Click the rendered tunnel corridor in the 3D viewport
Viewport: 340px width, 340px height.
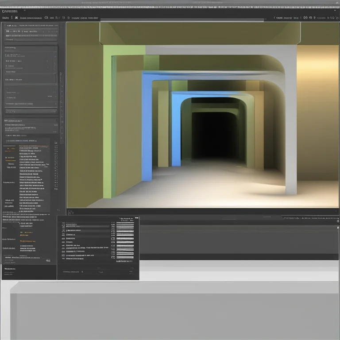tap(202, 115)
